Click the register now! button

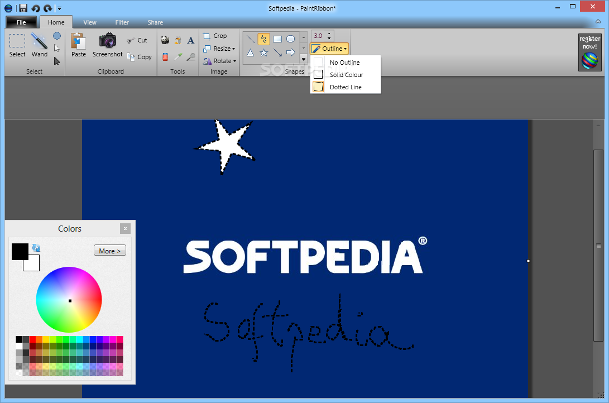click(589, 52)
